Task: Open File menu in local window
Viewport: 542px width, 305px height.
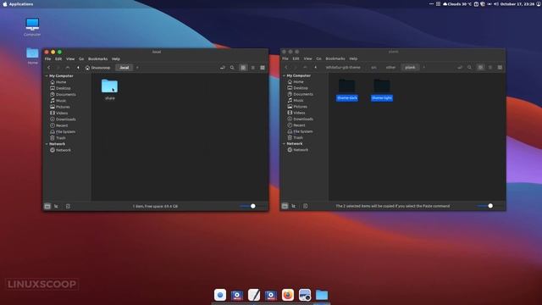Action: pos(47,59)
